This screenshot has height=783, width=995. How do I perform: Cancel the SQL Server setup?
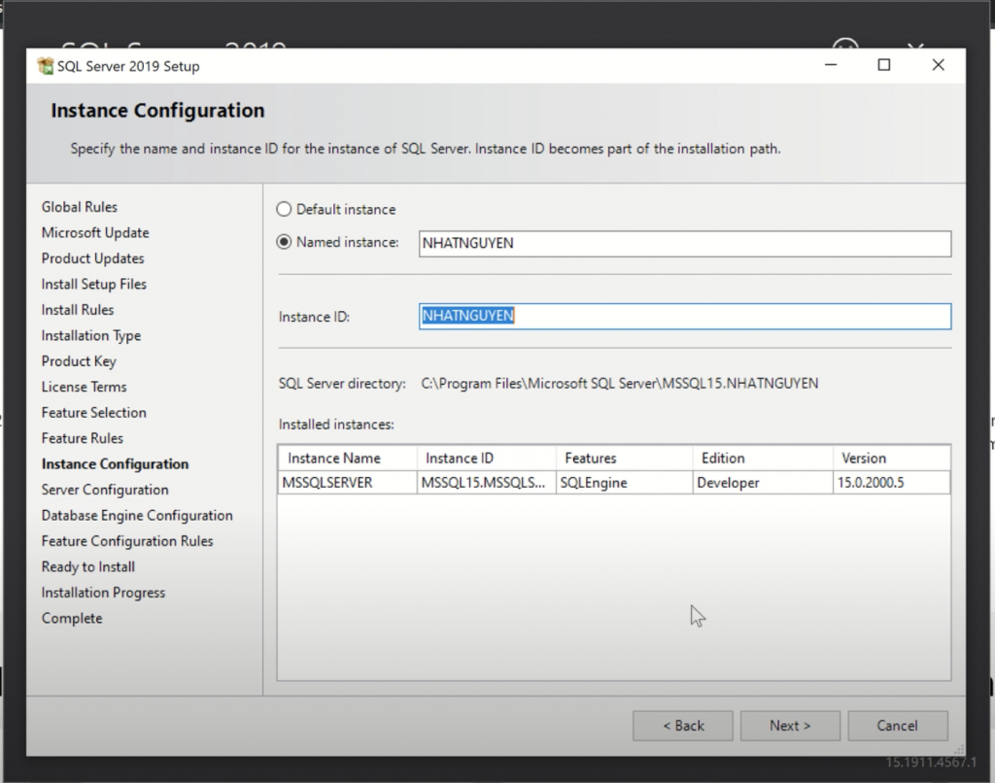(x=897, y=726)
